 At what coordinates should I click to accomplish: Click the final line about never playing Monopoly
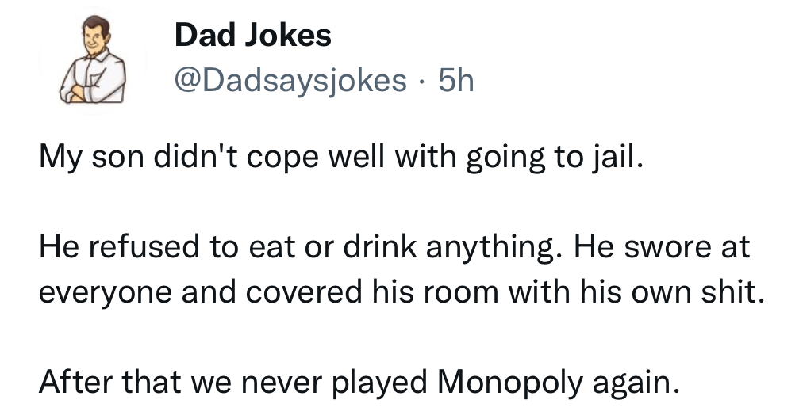[x=359, y=383]
